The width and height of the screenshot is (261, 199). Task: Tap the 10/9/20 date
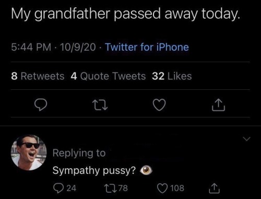(78, 47)
